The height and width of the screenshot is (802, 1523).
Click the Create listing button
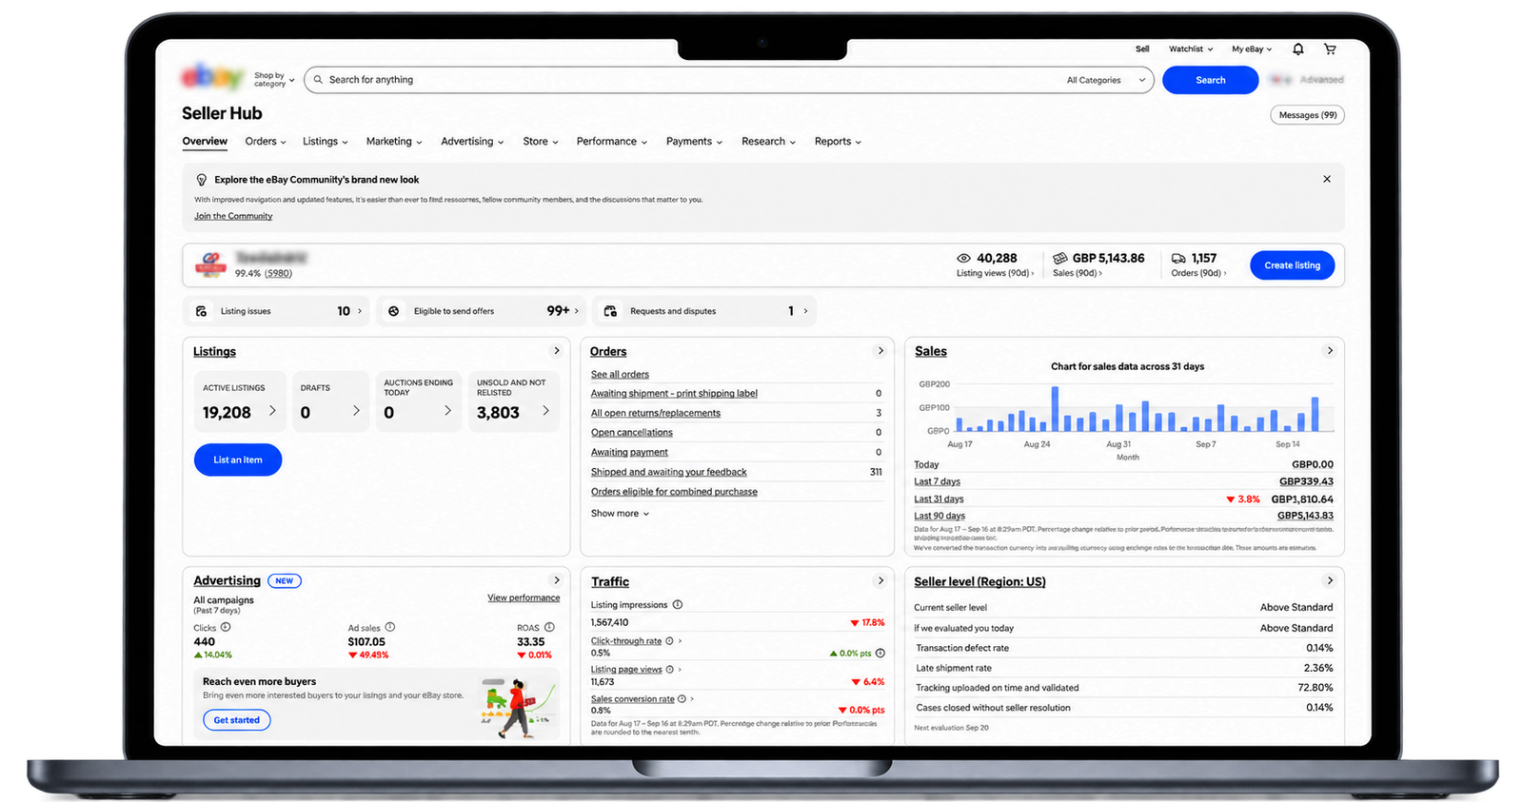(1292, 265)
